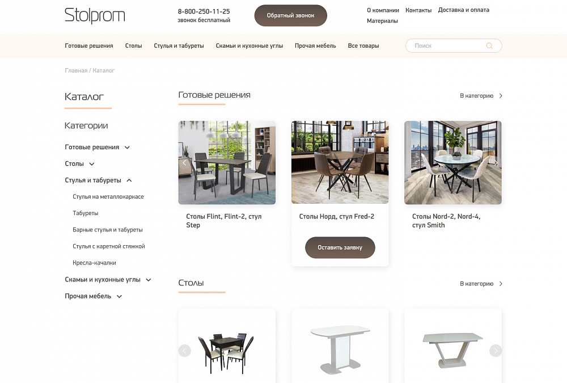
Task: Click previous arrow on Flint tables image
Action: click(x=184, y=163)
